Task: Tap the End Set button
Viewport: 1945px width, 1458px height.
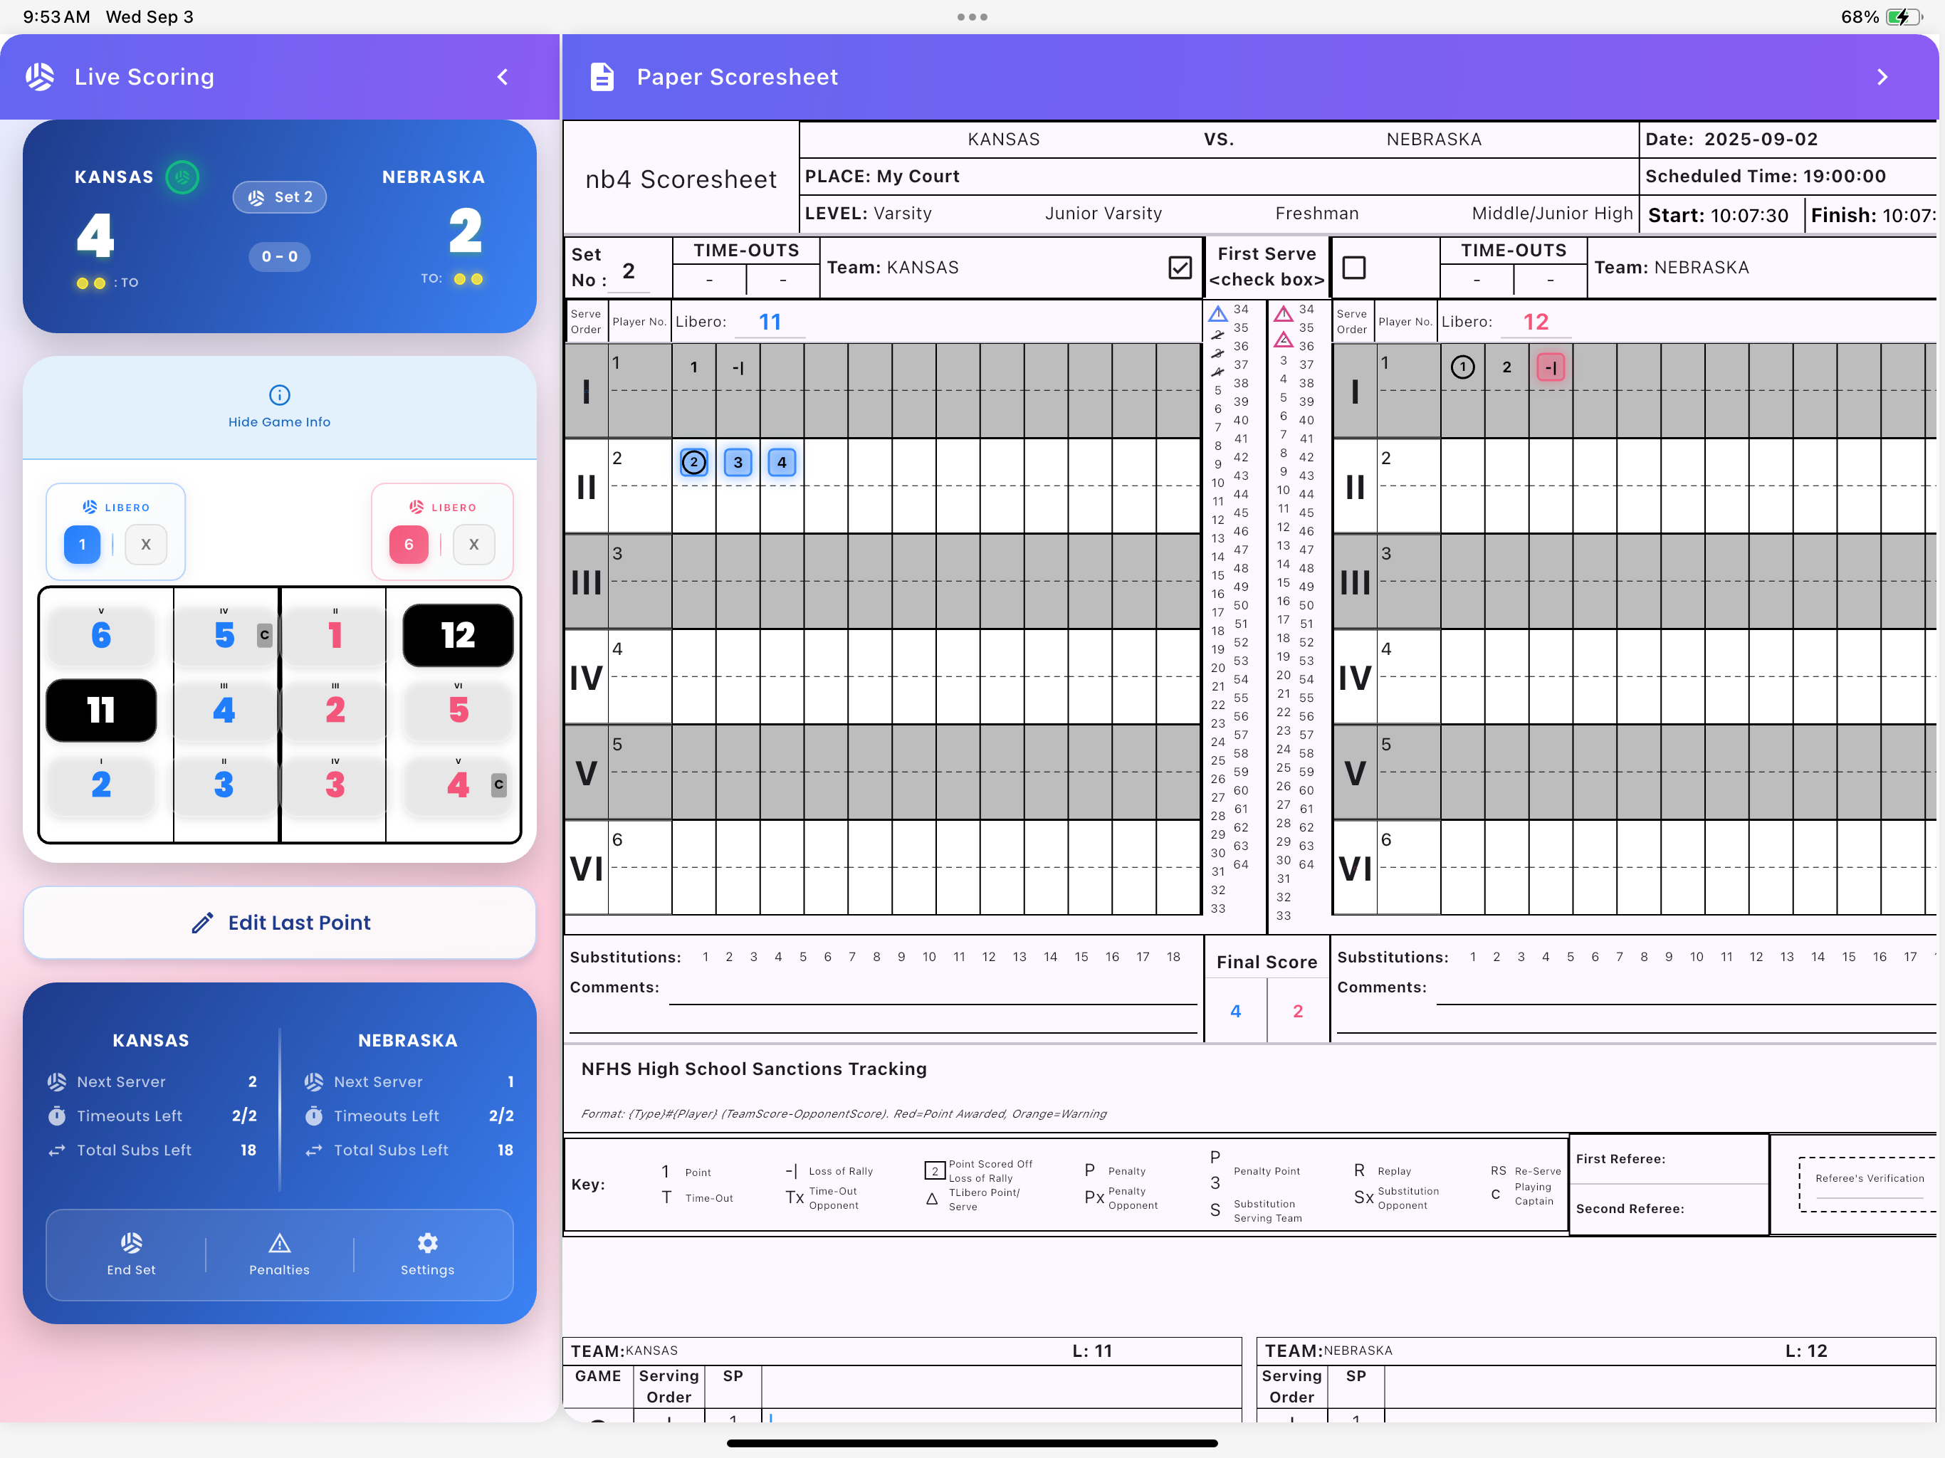Action: tap(131, 1254)
